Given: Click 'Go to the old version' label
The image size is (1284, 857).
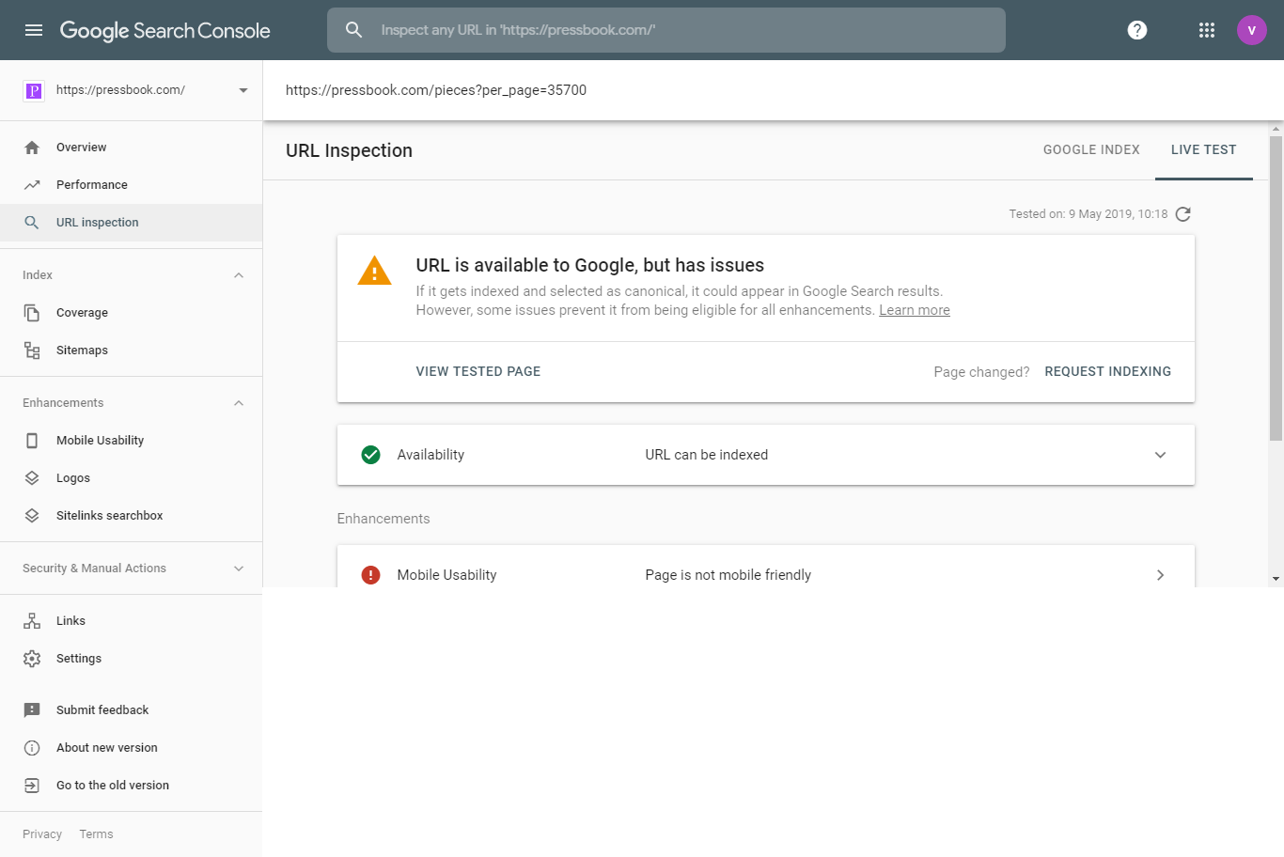Looking at the screenshot, I should (x=113, y=786).
